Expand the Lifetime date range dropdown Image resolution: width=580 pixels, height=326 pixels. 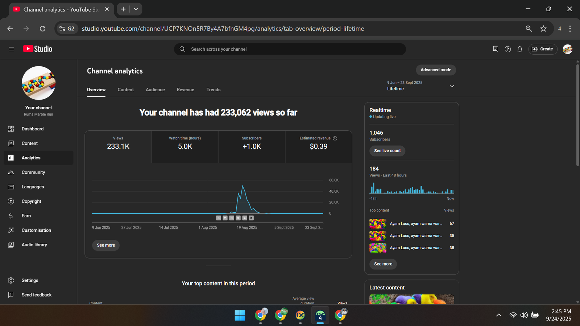click(x=452, y=86)
